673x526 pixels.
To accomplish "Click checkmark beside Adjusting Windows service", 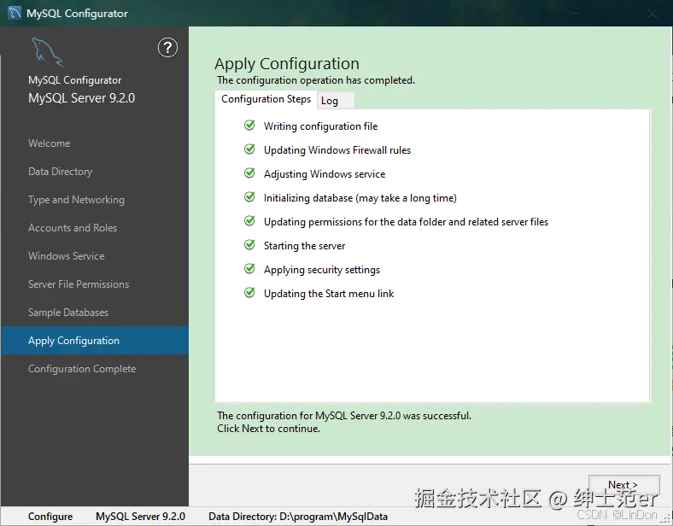I will pyautogui.click(x=249, y=172).
